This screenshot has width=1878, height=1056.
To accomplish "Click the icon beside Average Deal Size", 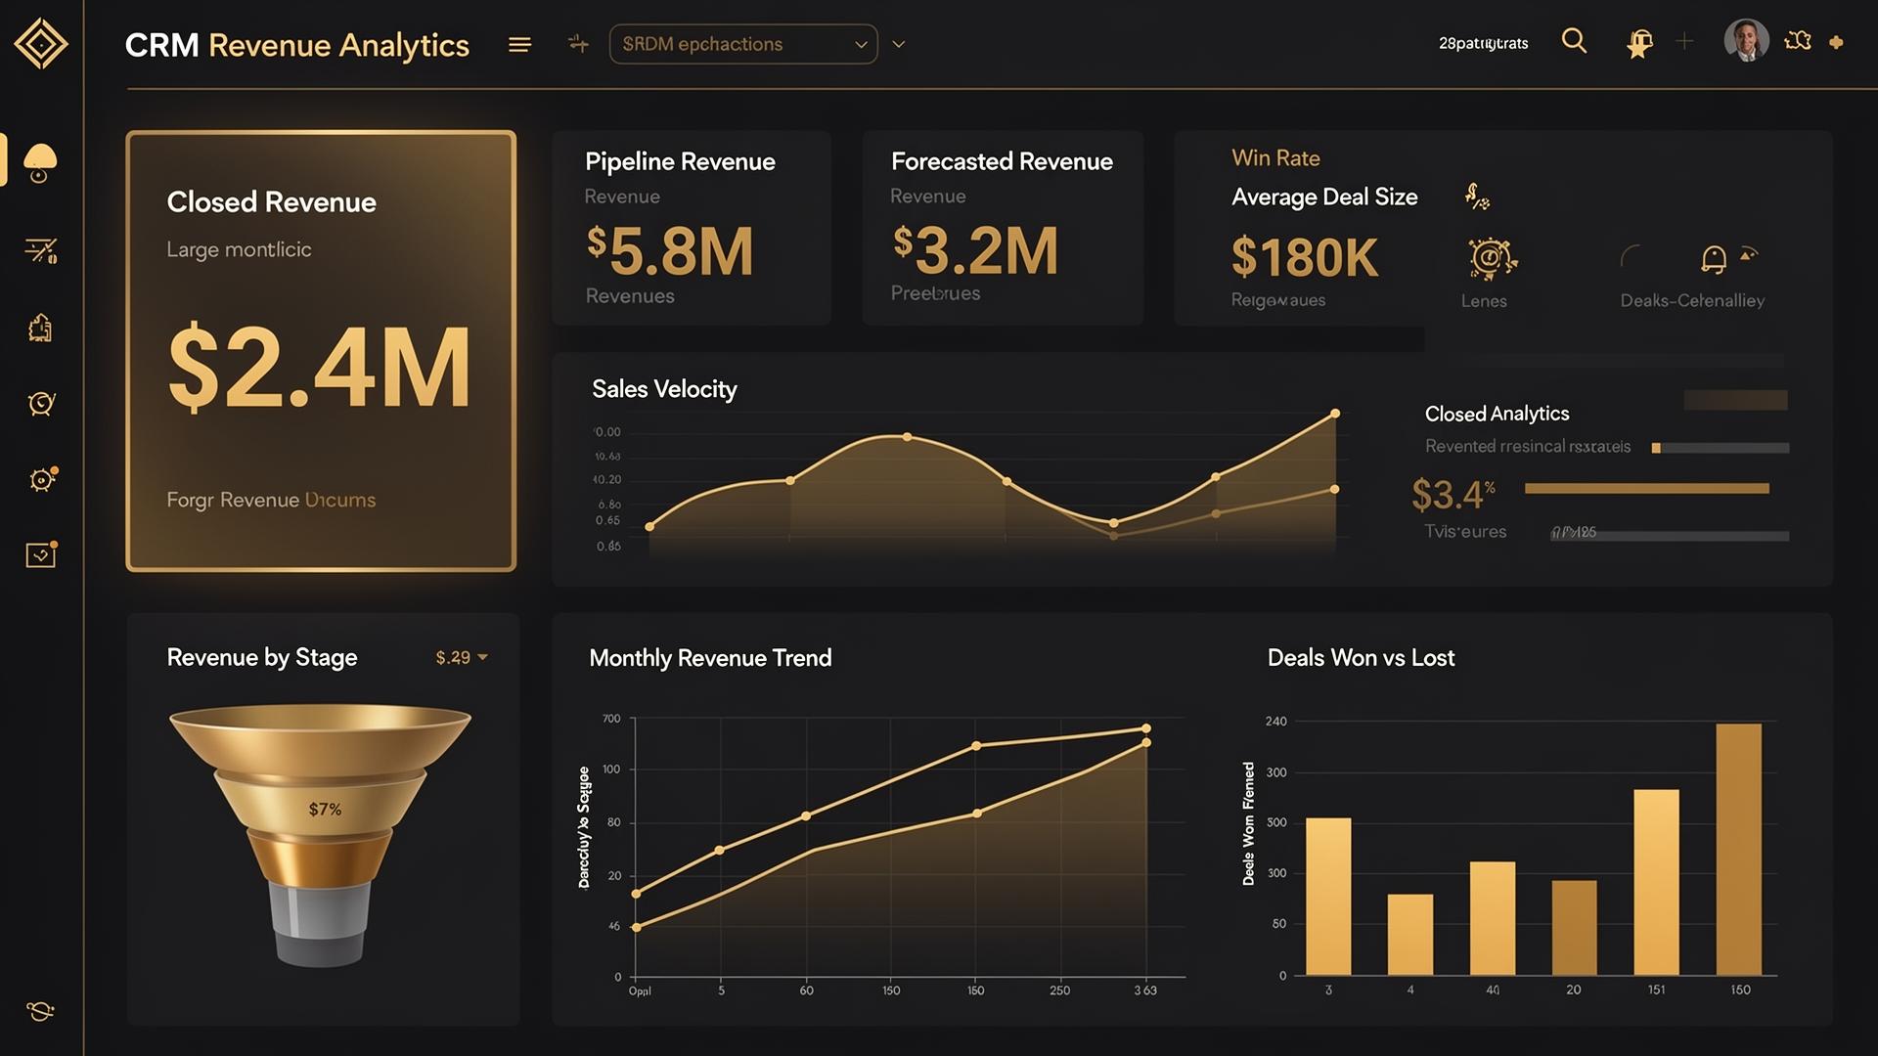I will [1477, 197].
